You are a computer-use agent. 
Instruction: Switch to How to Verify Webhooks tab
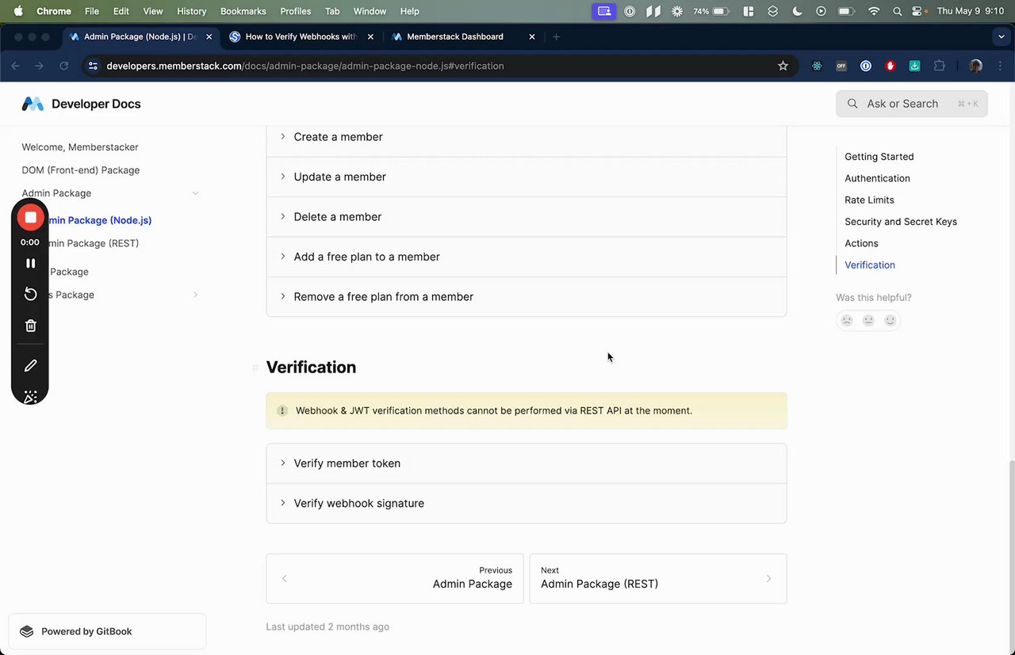pyautogui.click(x=301, y=36)
